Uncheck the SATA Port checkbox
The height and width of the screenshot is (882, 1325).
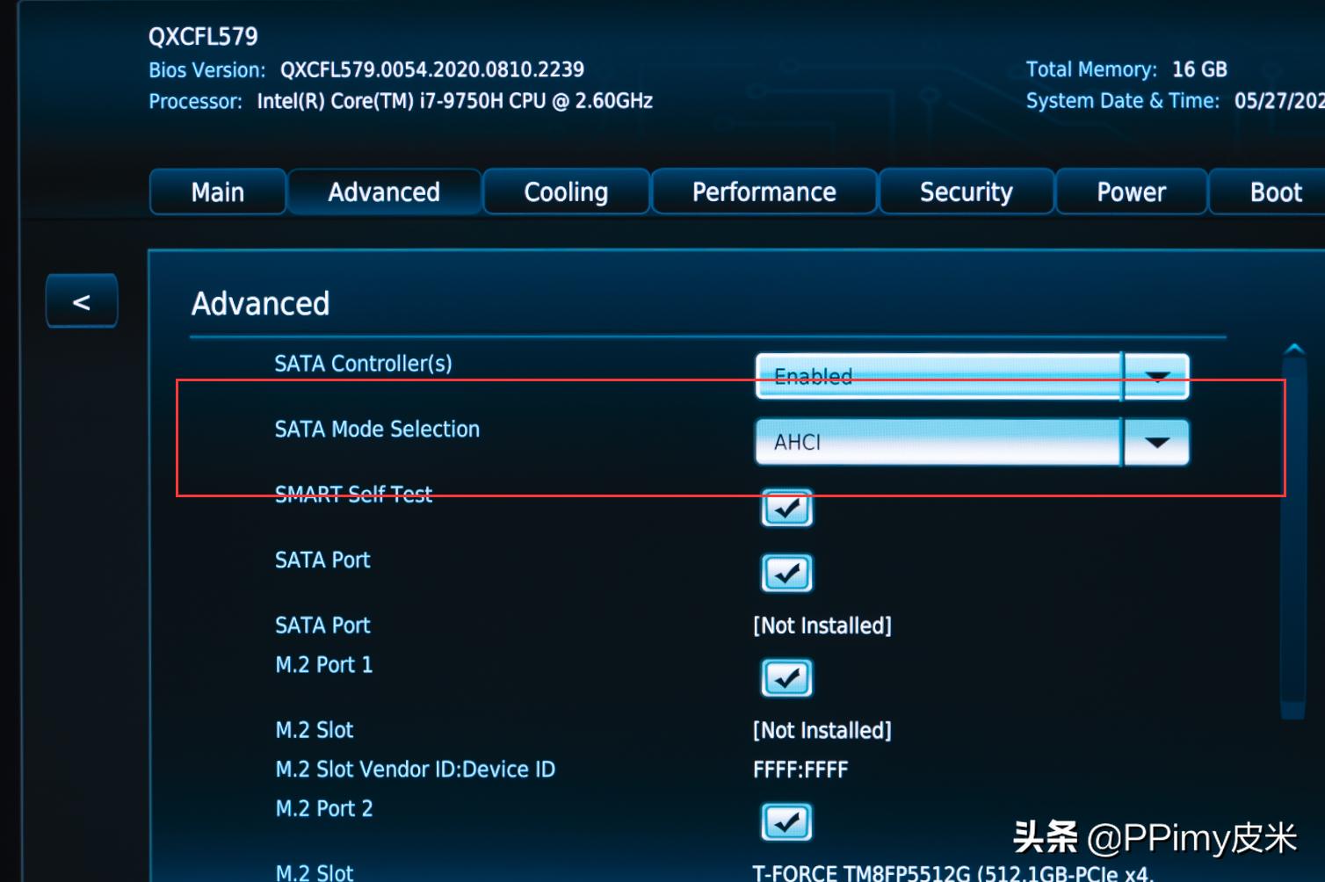coord(786,573)
